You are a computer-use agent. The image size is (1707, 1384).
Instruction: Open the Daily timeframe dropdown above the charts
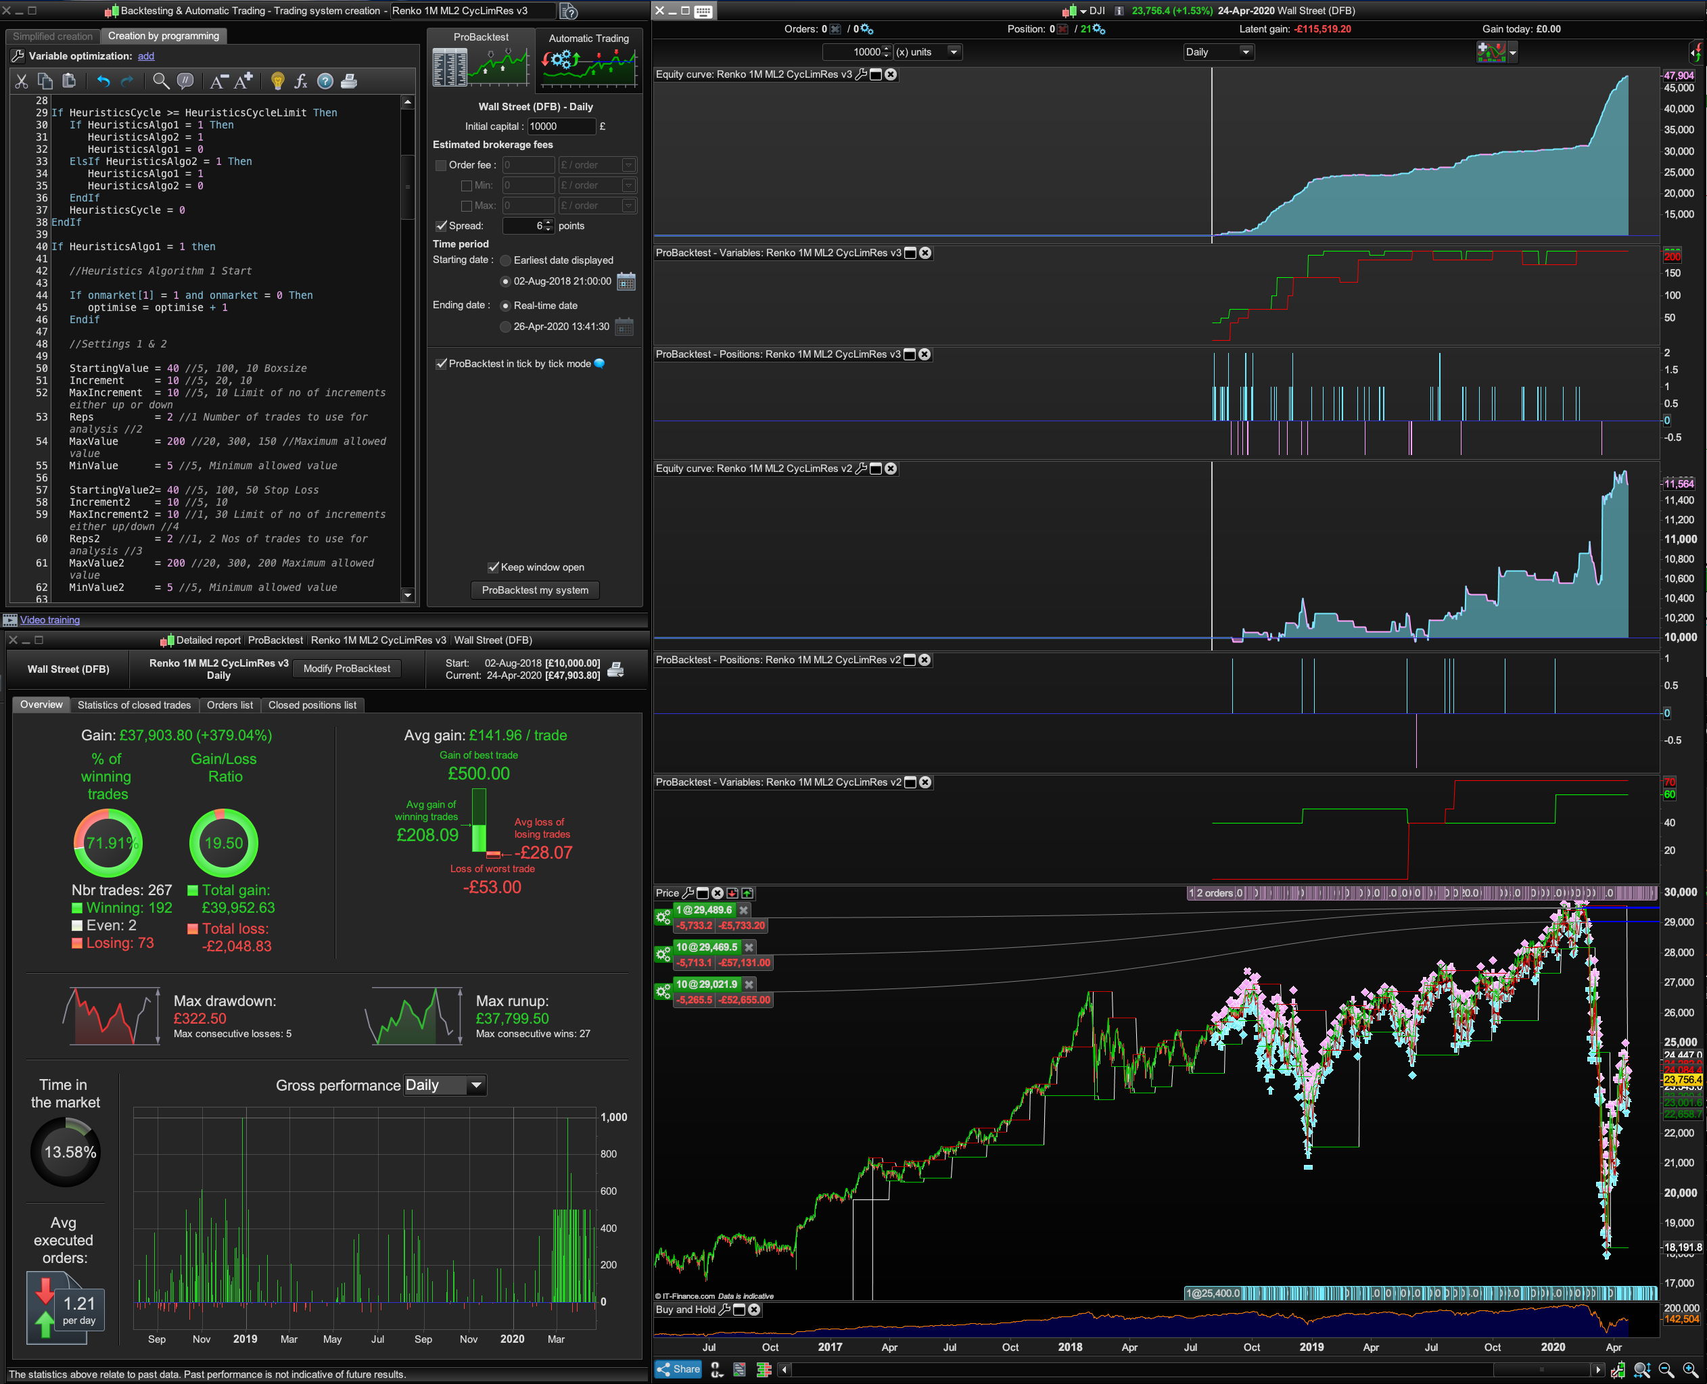coord(1217,52)
